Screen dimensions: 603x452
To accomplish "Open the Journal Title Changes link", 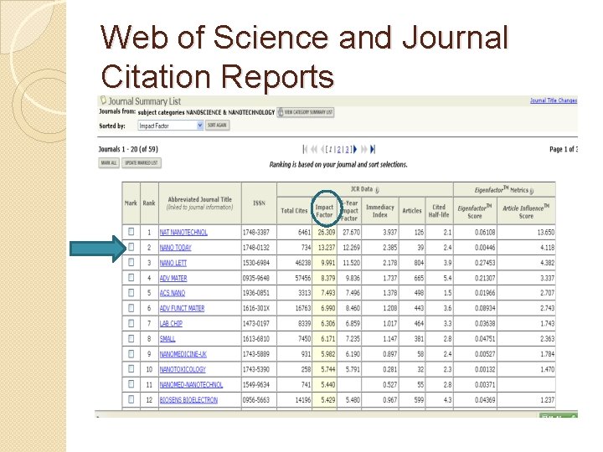I will pyautogui.click(x=554, y=100).
